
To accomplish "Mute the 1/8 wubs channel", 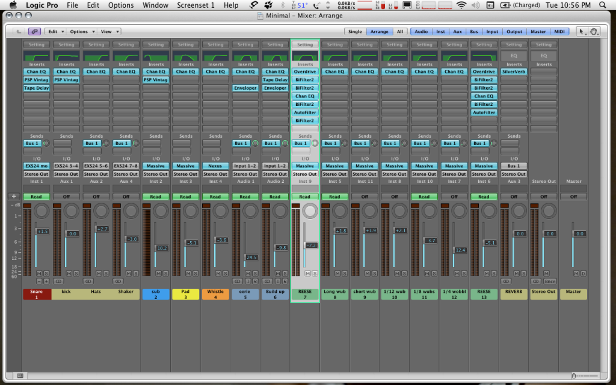I will click(x=427, y=274).
